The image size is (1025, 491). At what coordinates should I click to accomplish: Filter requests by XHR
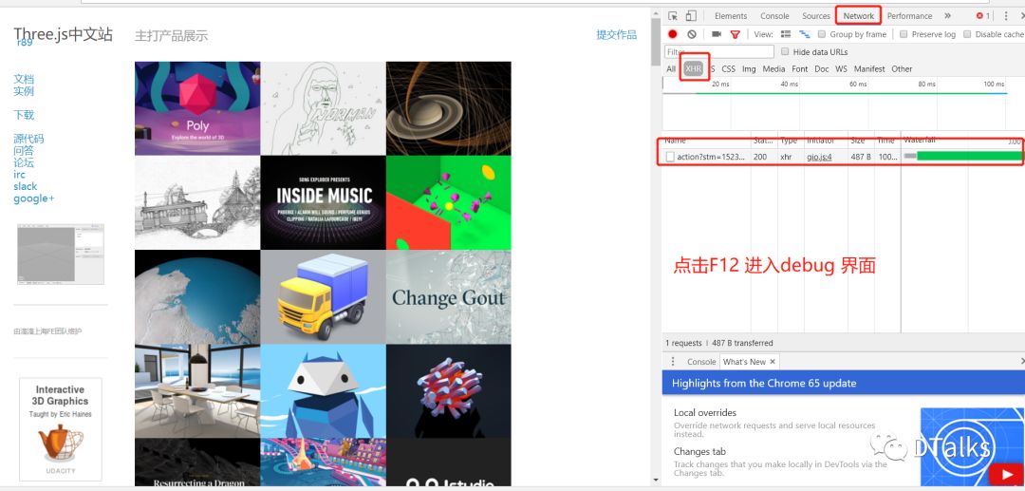694,68
